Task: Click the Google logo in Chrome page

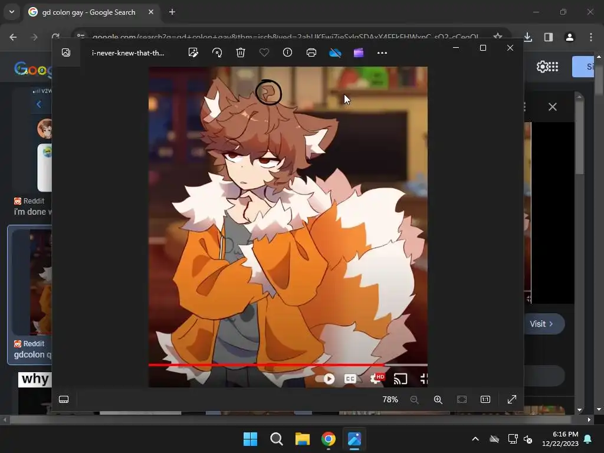Action: point(33,70)
